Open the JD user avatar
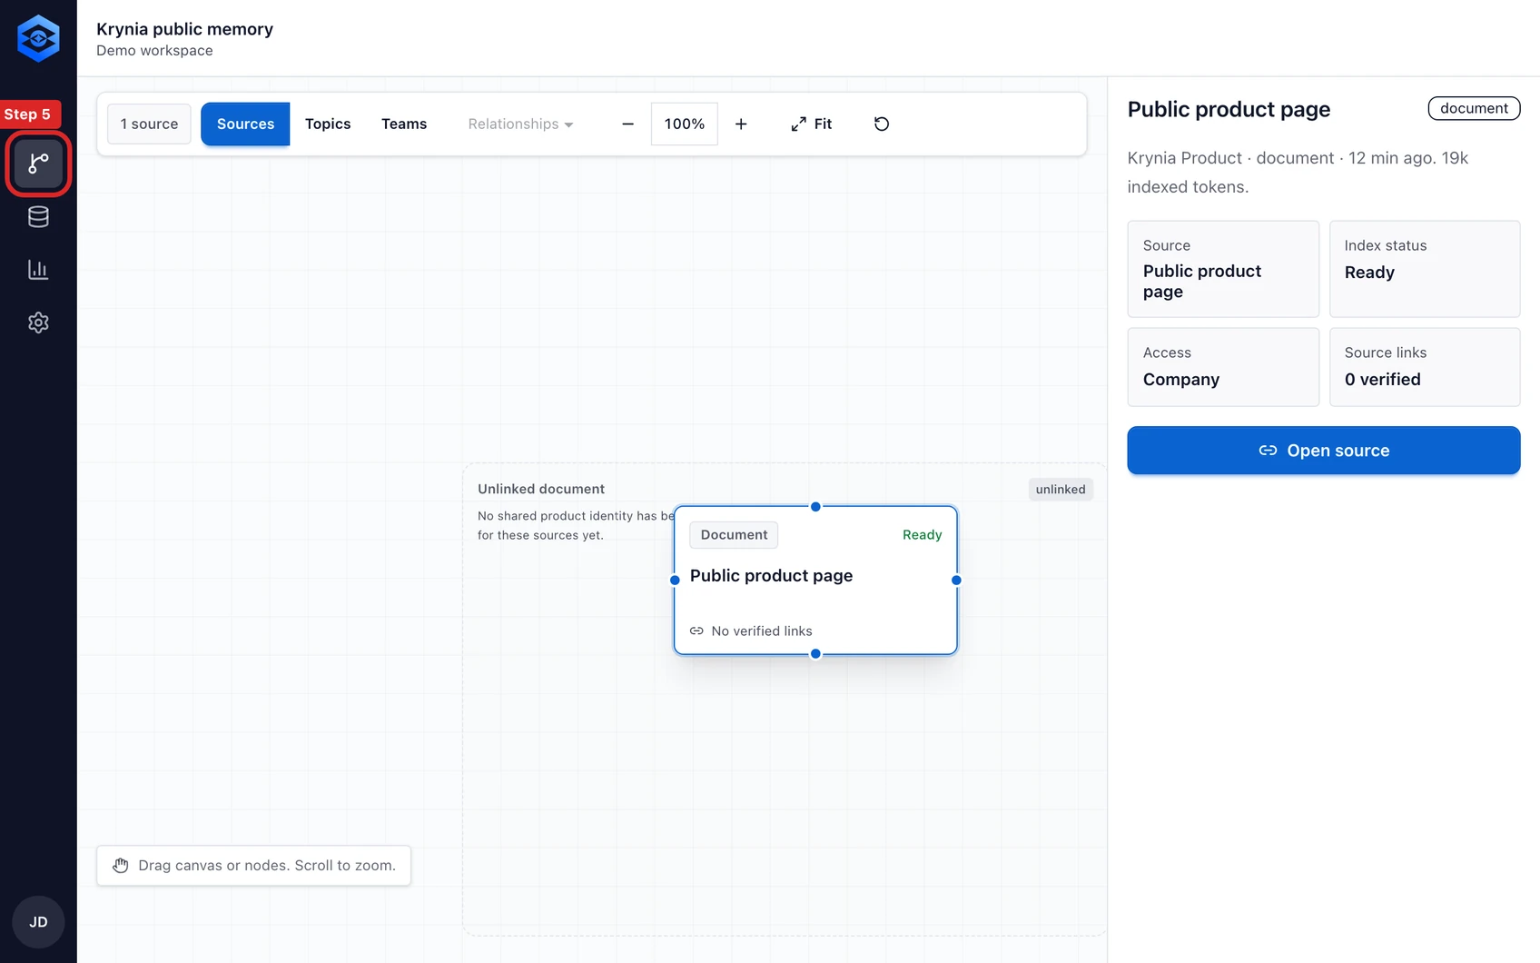The height and width of the screenshot is (963, 1540). coord(38,922)
